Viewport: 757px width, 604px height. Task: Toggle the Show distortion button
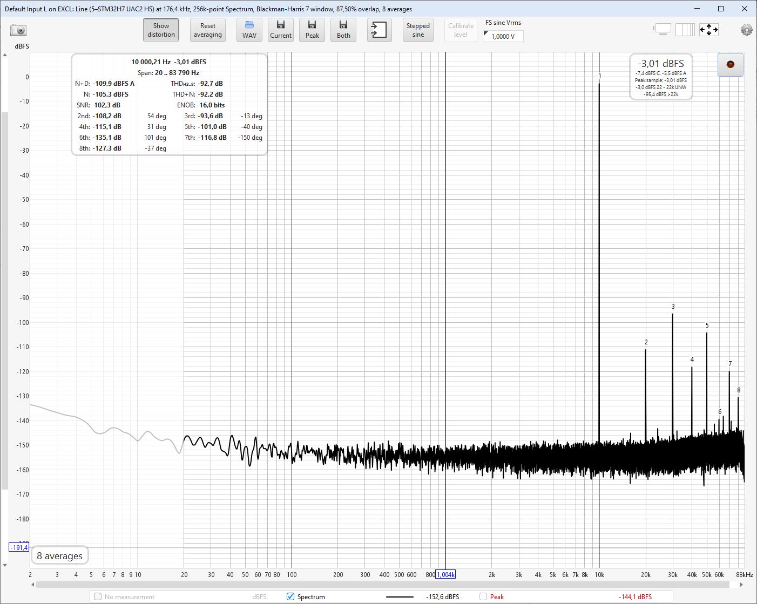161,30
